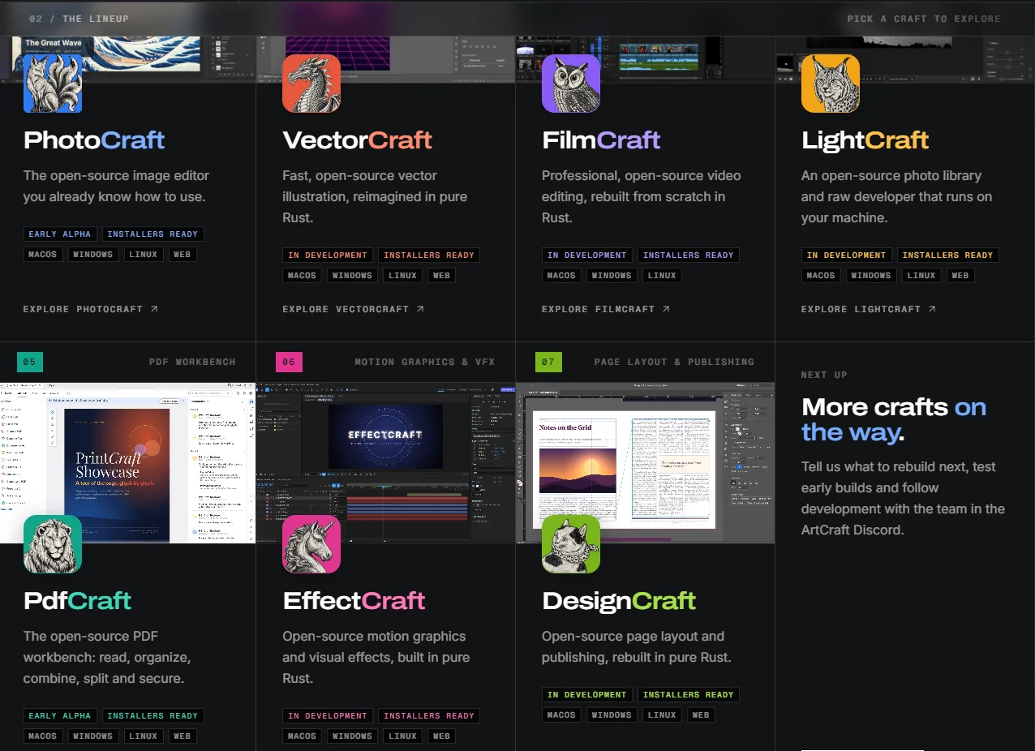1035x751 pixels.
Task: Click the PdfCraft card title
Action: (77, 601)
